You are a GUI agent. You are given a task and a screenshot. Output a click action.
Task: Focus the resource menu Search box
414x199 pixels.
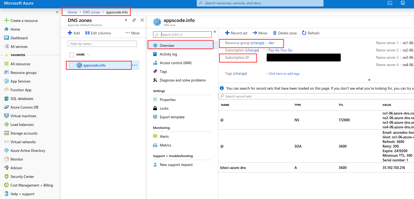click(x=182, y=34)
